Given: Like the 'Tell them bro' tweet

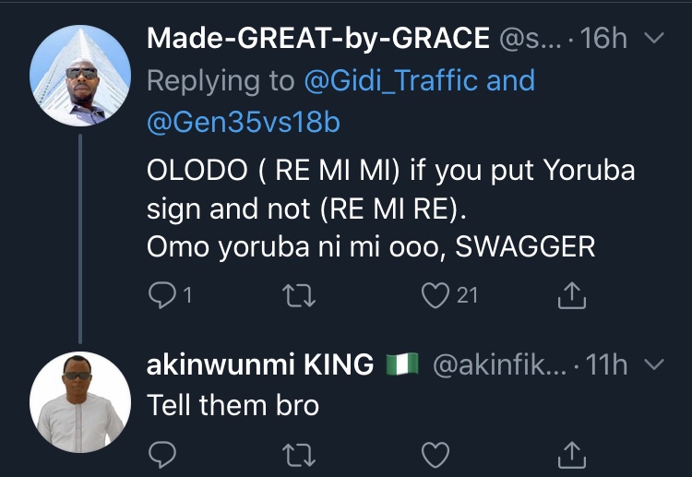Looking at the screenshot, I should click(x=435, y=454).
